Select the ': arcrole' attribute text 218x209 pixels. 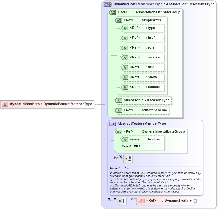(x=153, y=57)
